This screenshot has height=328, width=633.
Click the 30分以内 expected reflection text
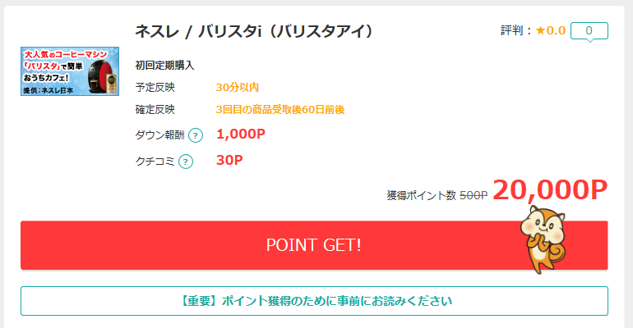point(238,88)
